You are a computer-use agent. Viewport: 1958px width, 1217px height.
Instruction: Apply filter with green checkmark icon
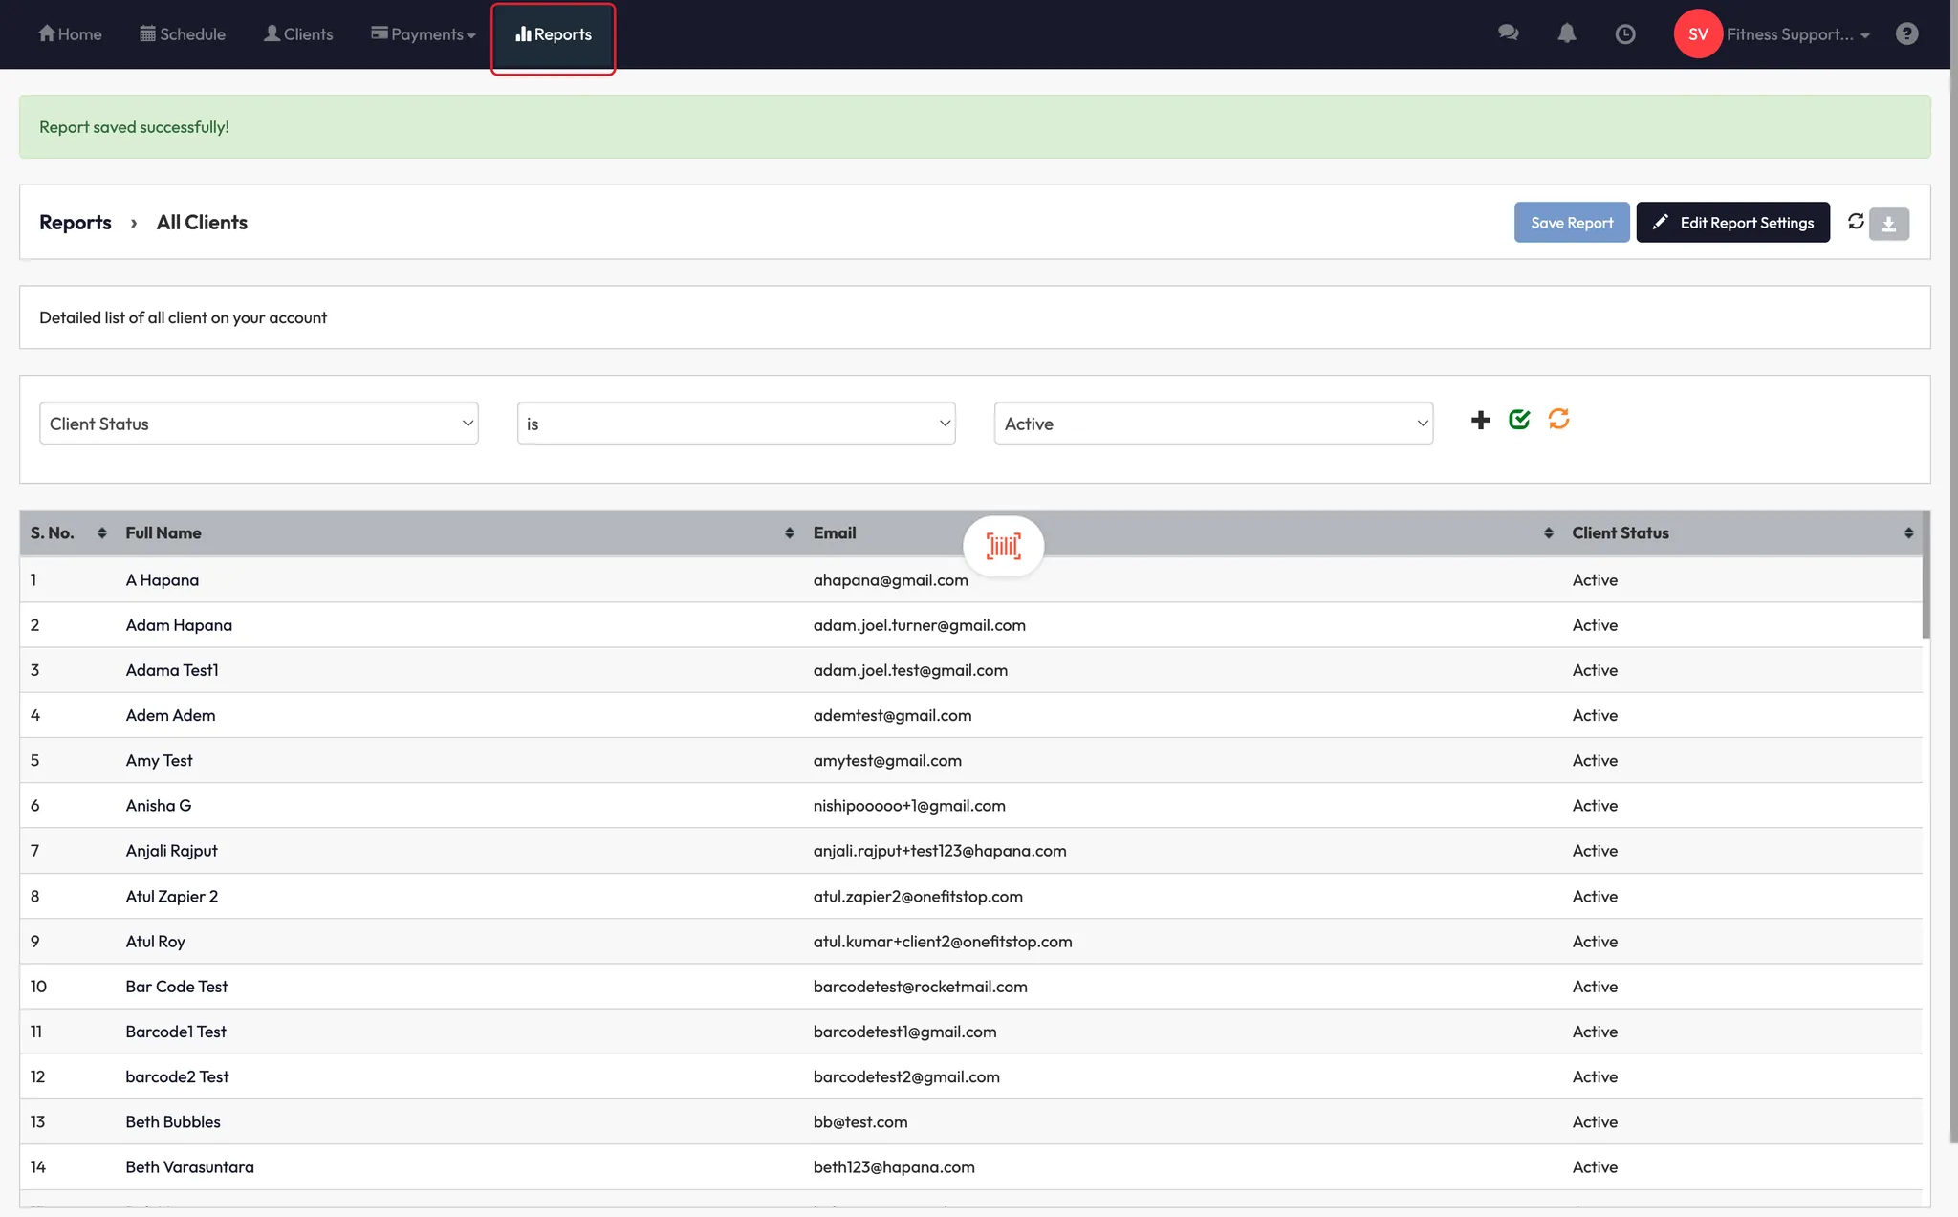click(1519, 419)
